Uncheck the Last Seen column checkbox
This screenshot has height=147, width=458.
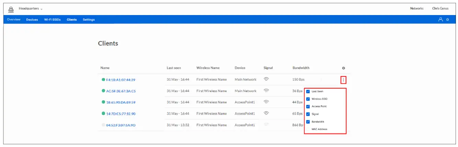[x=308, y=91]
